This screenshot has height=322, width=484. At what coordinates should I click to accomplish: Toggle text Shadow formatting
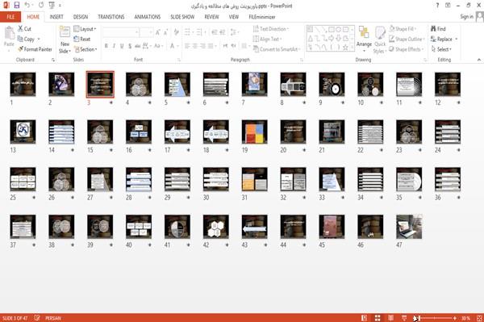(x=130, y=46)
